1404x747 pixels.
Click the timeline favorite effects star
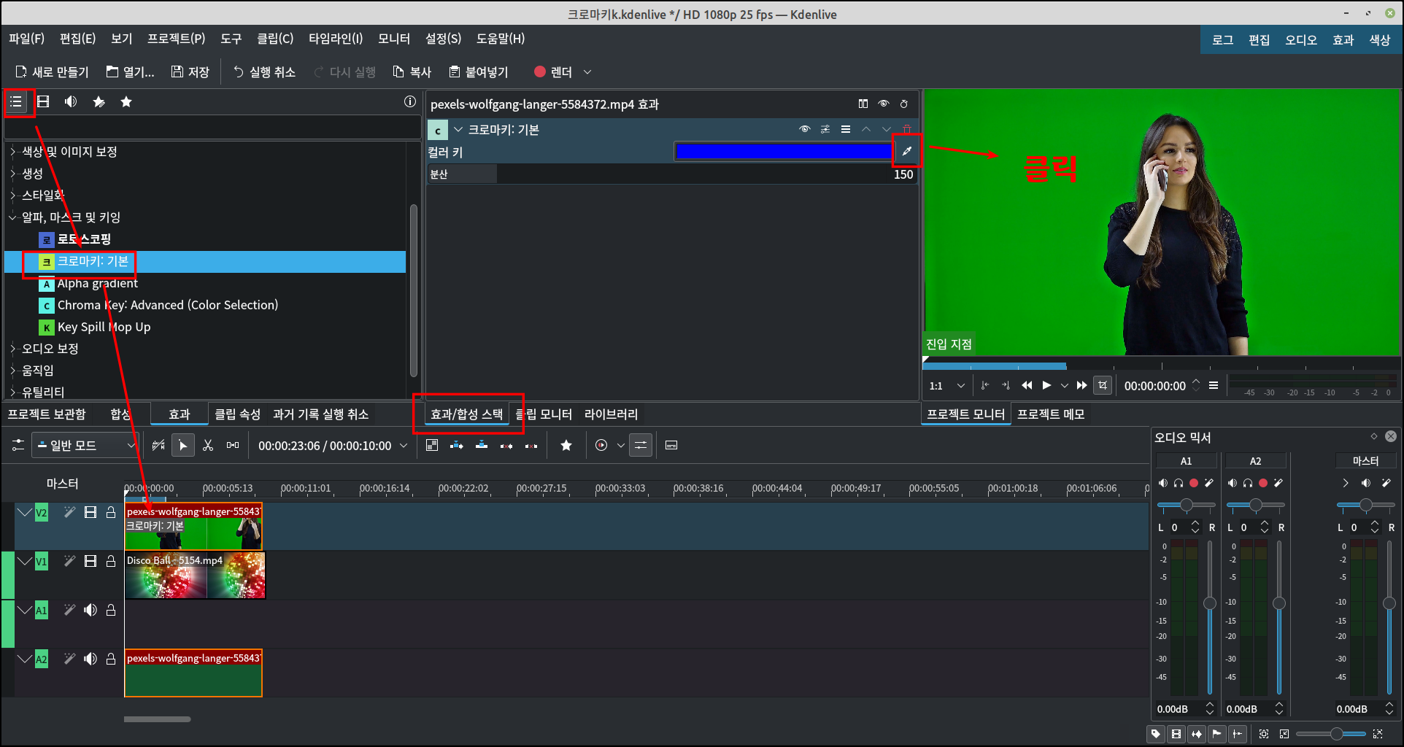566,445
